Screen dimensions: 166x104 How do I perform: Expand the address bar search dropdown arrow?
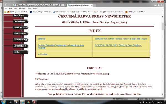(x=63, y=5)
